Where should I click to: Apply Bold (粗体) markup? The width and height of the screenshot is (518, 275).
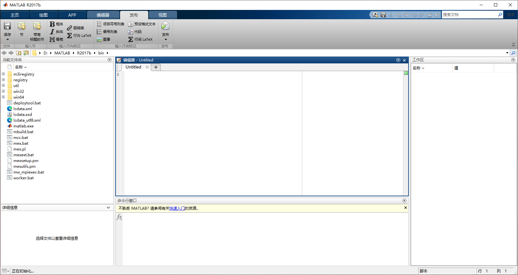click(x=57, y=24)
